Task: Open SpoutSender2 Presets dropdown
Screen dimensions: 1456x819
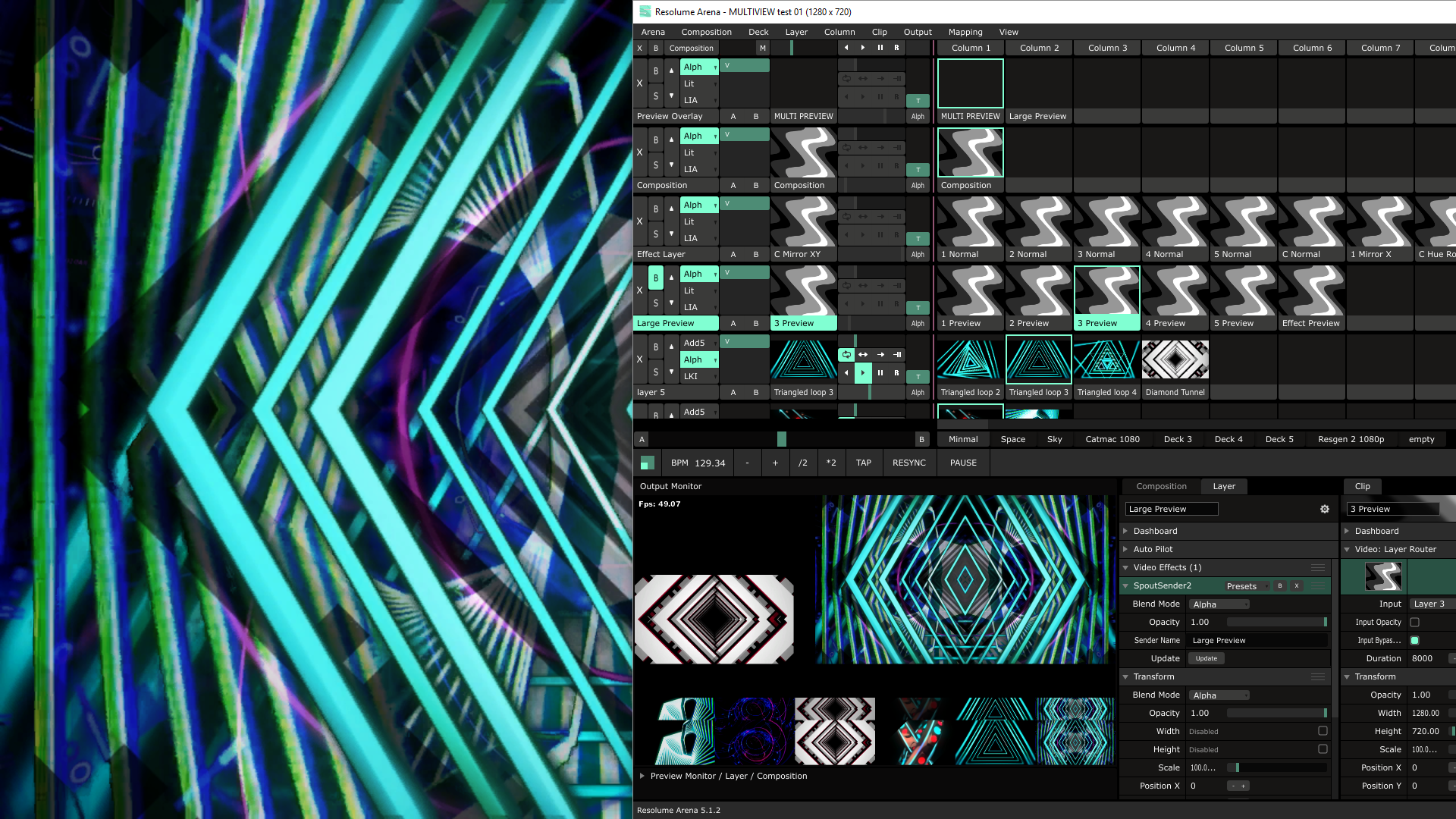Action: (x=1247, y=586)
